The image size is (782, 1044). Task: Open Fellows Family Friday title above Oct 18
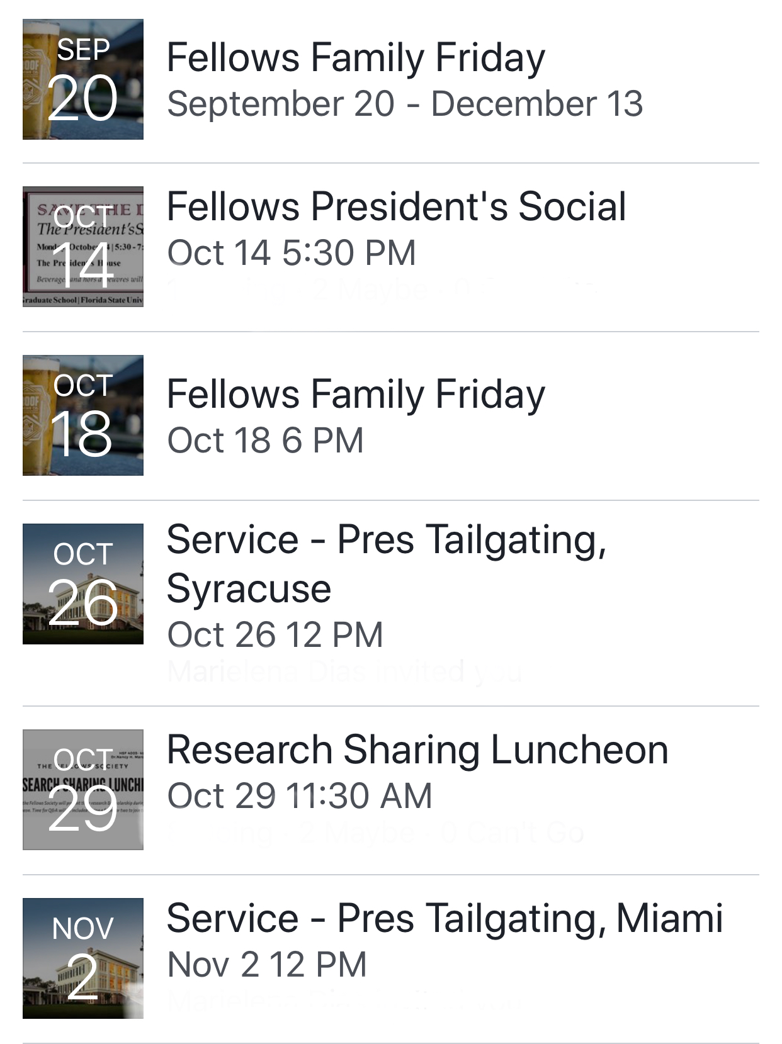click(356, 395)
